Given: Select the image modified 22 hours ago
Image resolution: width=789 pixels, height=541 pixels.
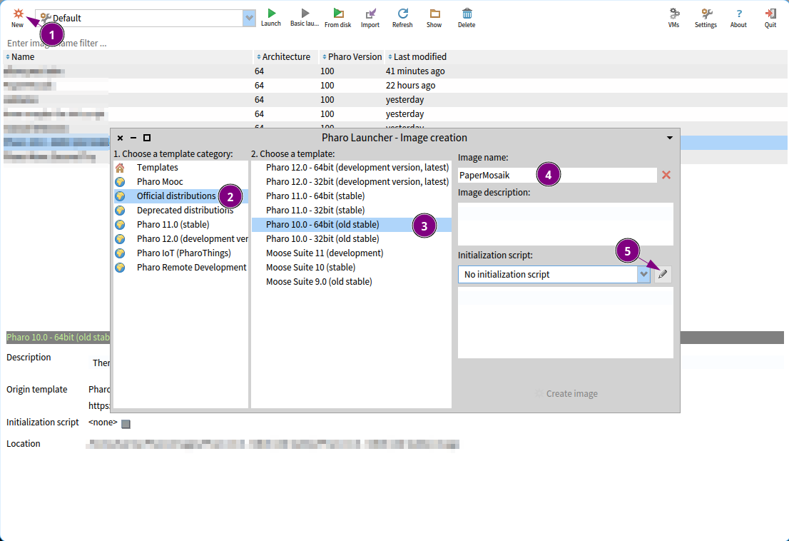Looking at the screenshot, I should [394, 86].
